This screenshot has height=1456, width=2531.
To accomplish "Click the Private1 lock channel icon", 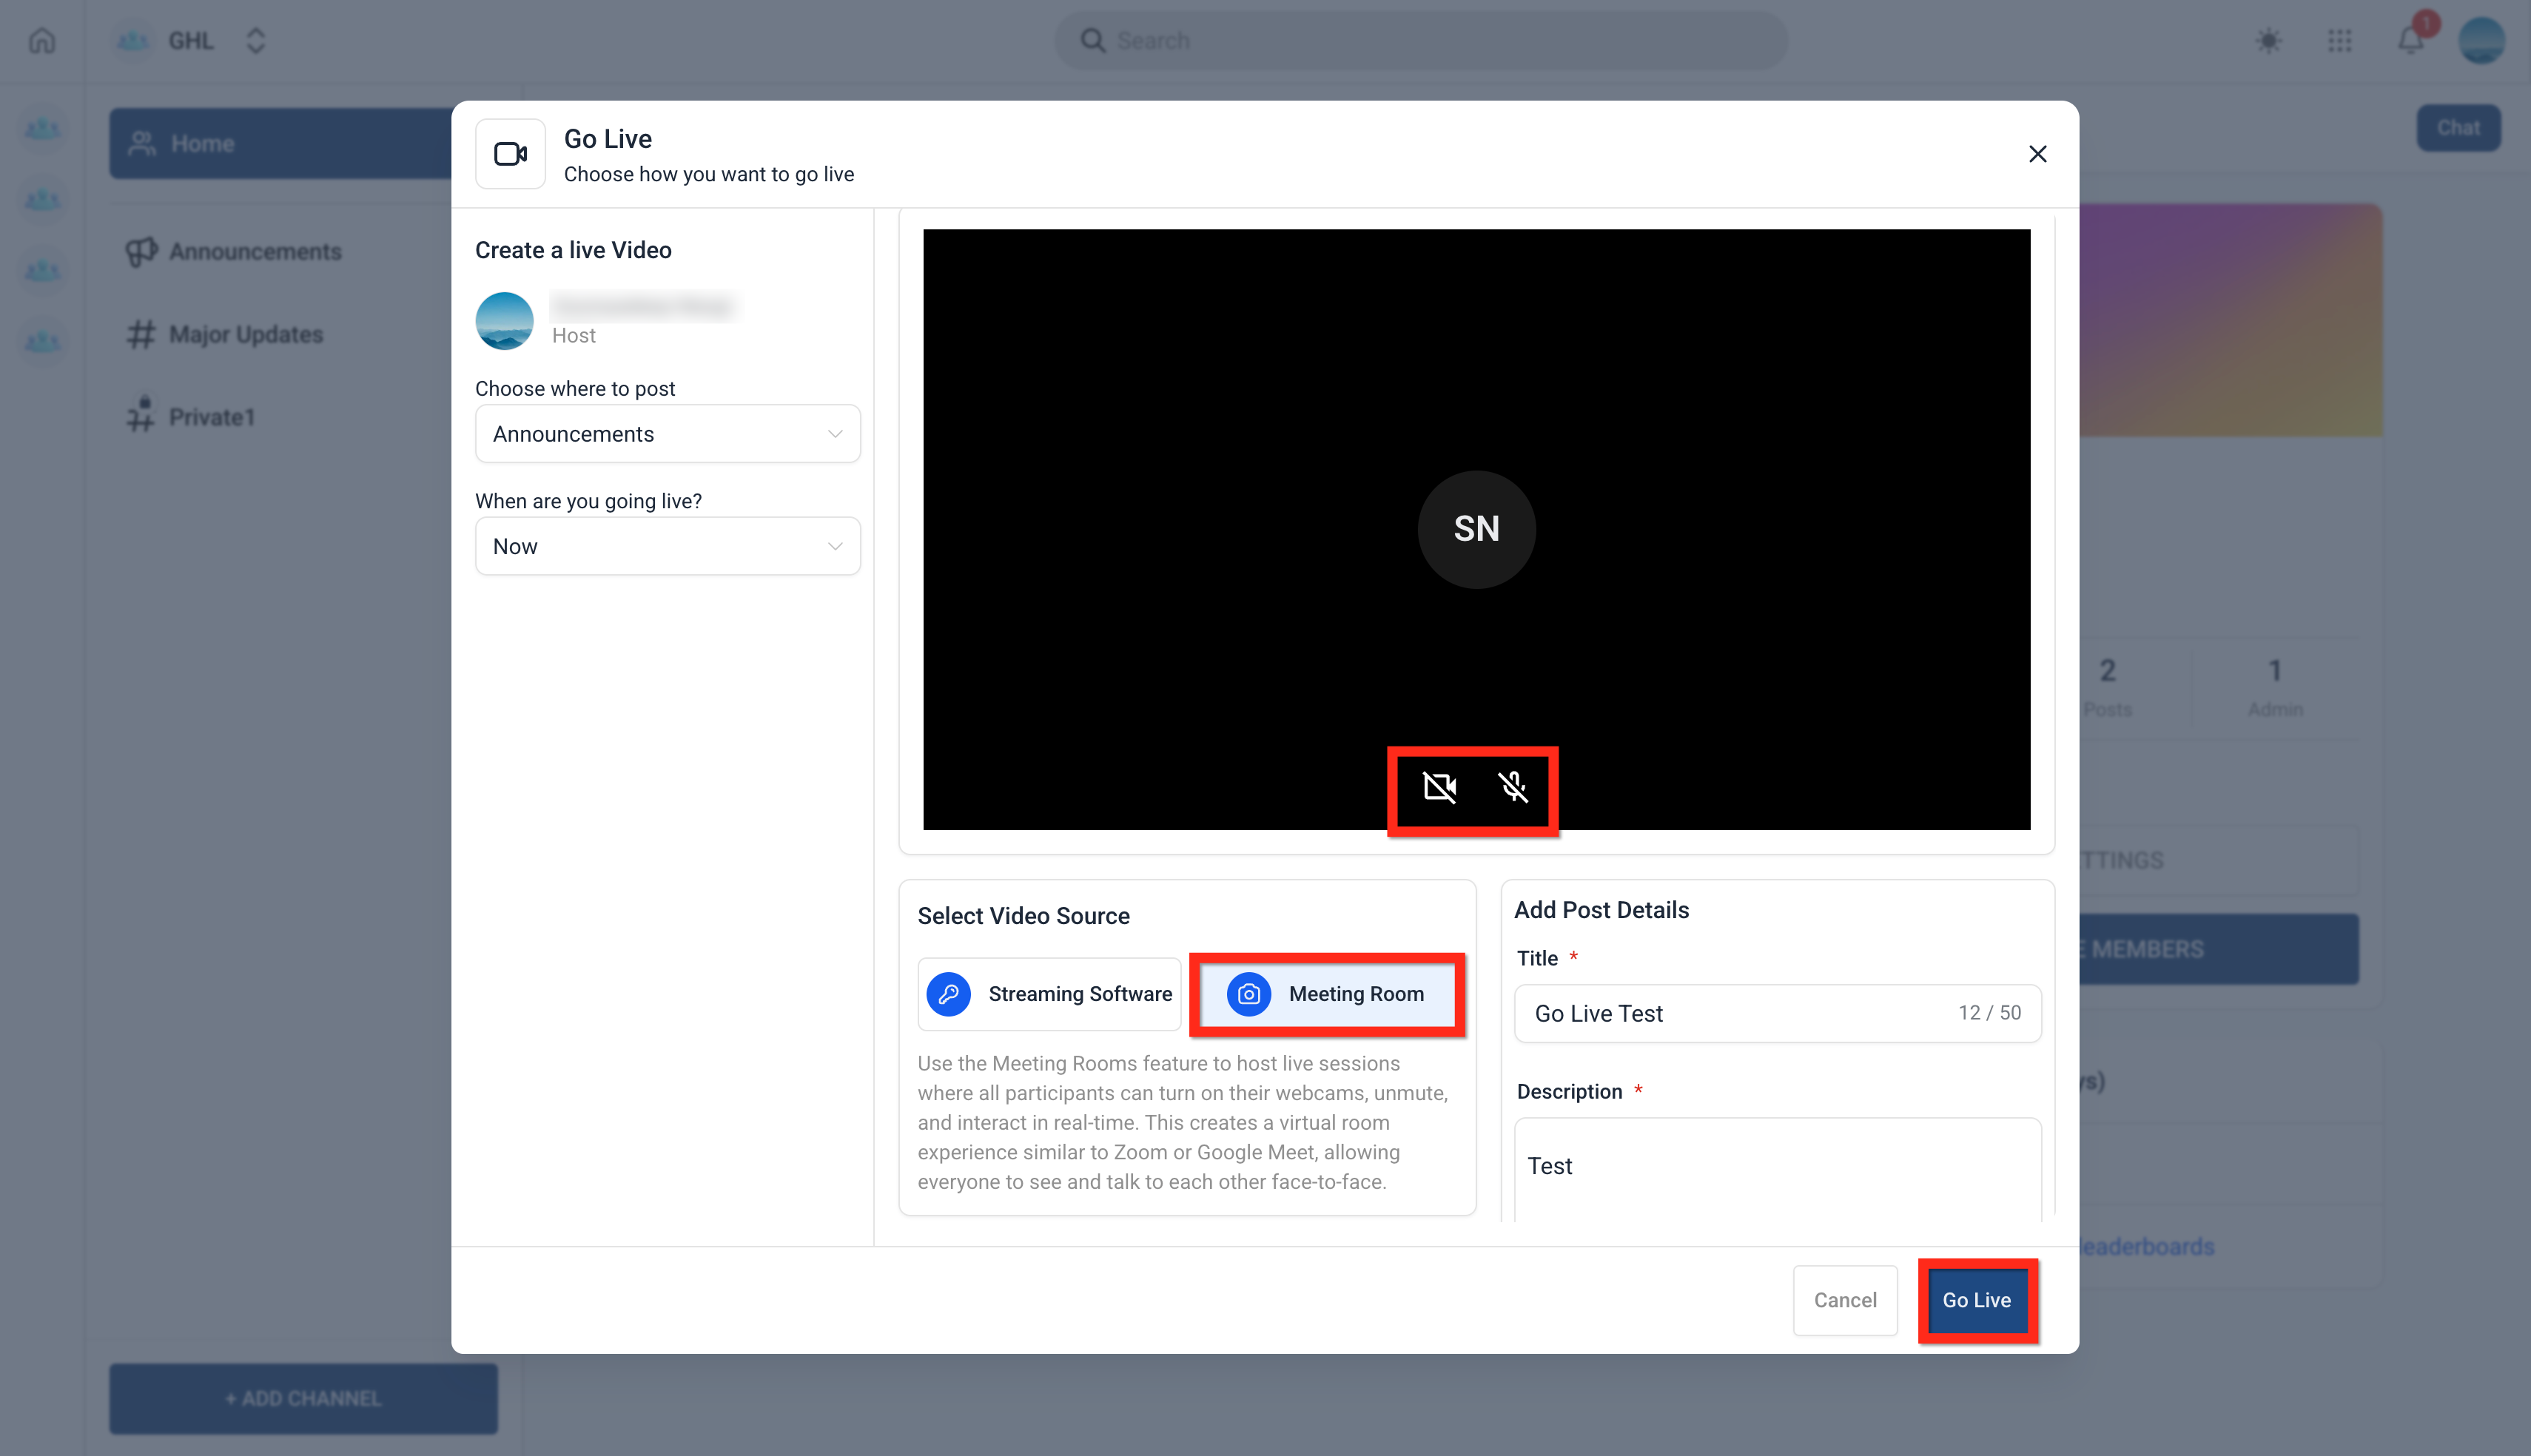I will tap(141, 416).
